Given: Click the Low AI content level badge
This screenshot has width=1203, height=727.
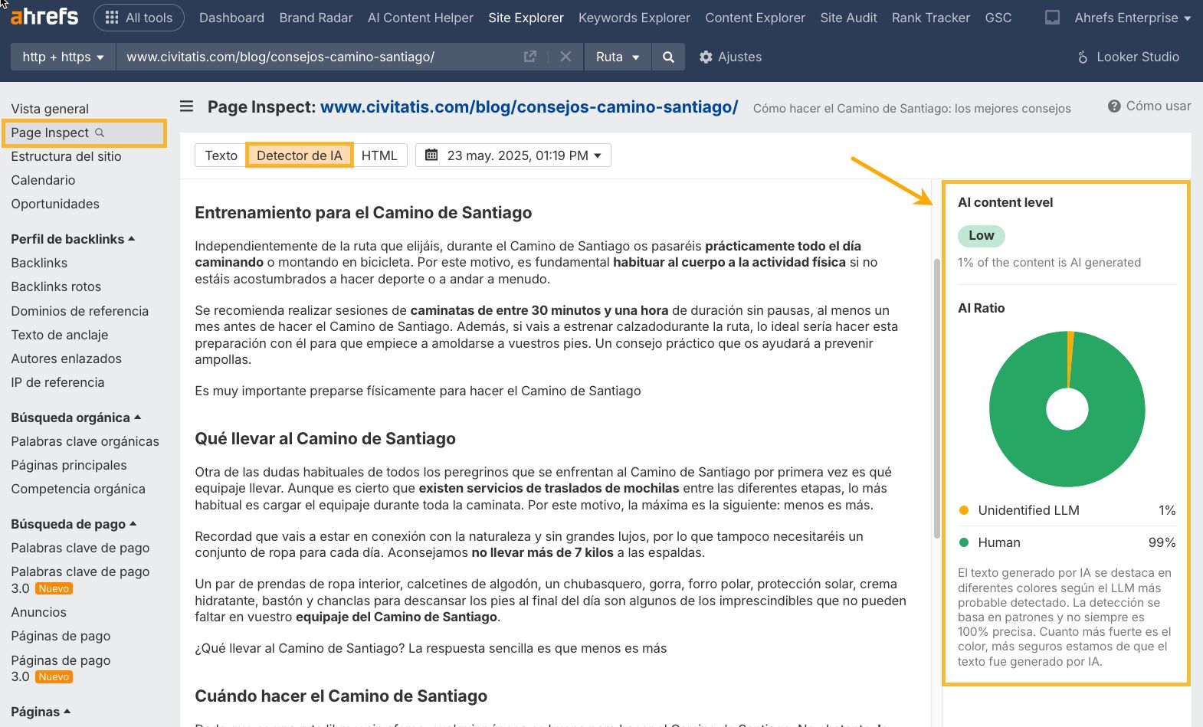Looking at the screenshot, I should click(982, 236).
